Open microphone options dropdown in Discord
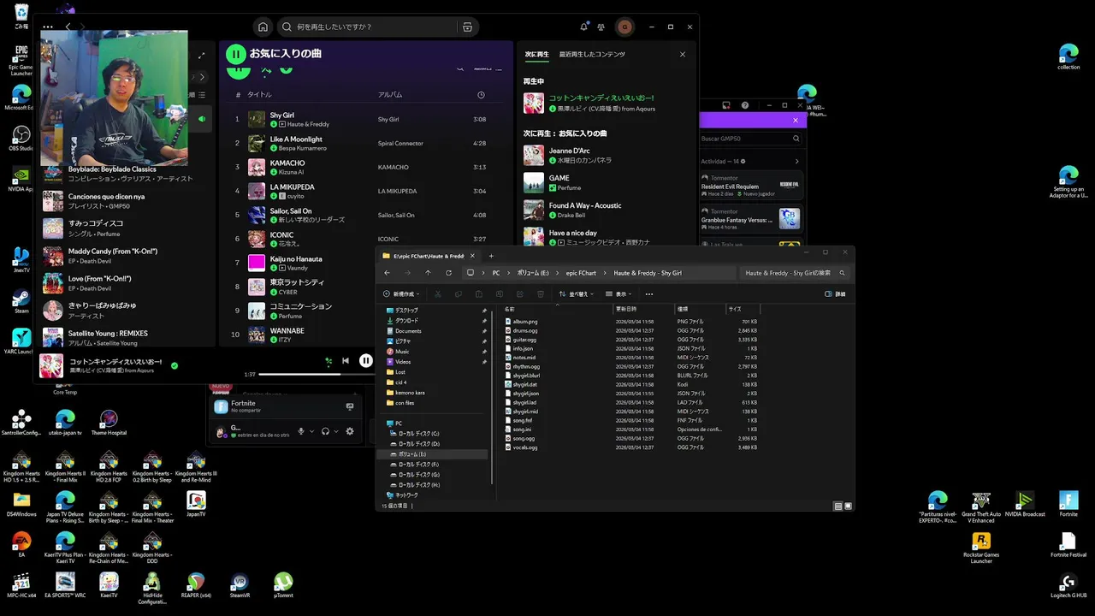The height and width of the screenshot is (616, 1095). pyautogui.click(x=311, y=431)
